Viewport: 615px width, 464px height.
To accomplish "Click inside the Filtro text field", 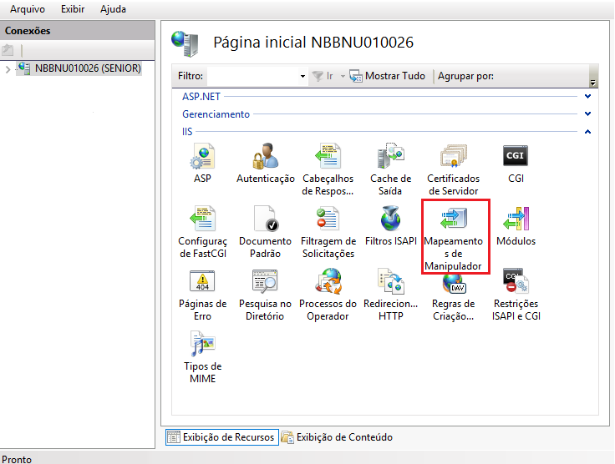I will (253, 76).
